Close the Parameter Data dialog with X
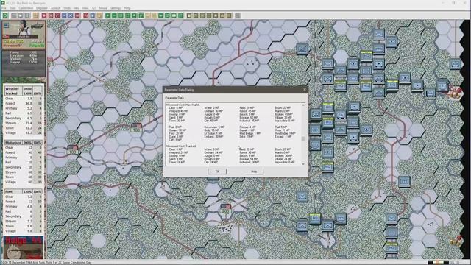 304,90
